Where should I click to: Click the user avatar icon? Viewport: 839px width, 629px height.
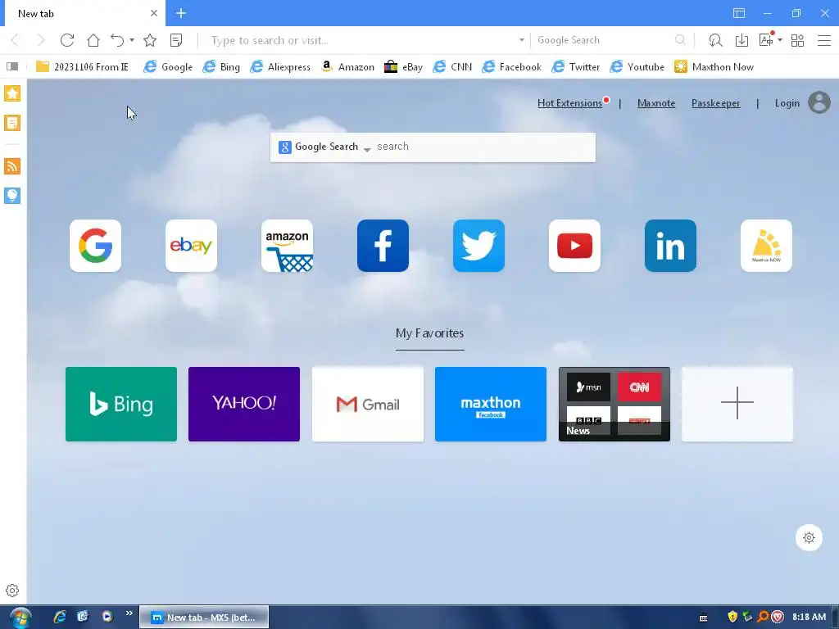coord(819,102)
